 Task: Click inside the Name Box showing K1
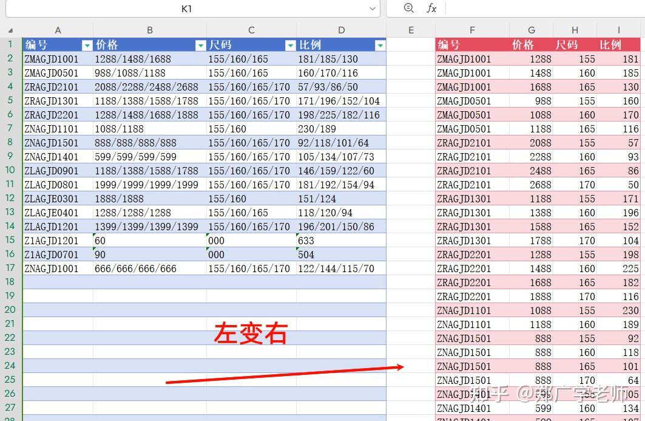(186, 9)
